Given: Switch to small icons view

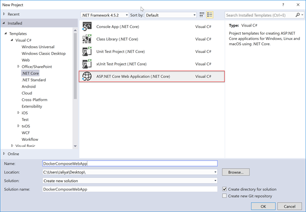Looking at the screenshot, I should [x=202, y=15].
